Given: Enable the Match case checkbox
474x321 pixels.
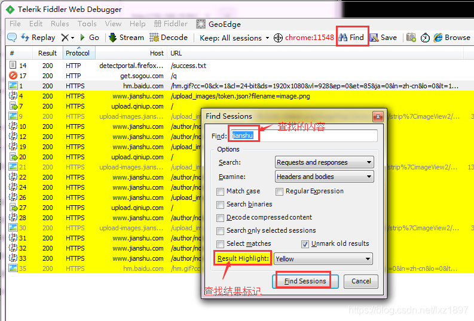Looking at the screenshot, I should coord(221,192).
